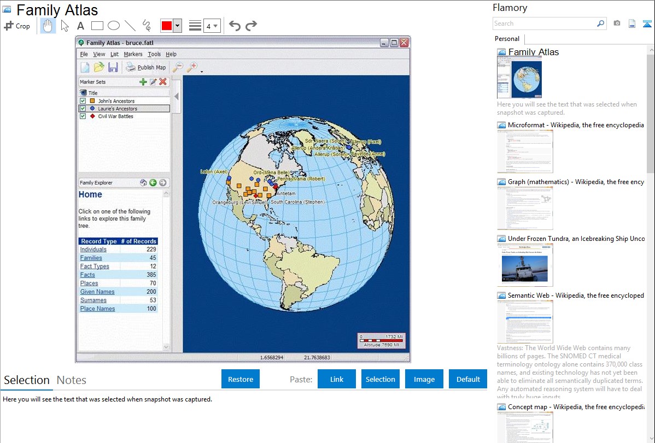Toggle Civil War Battles checkbox

(x=83, y=116)
